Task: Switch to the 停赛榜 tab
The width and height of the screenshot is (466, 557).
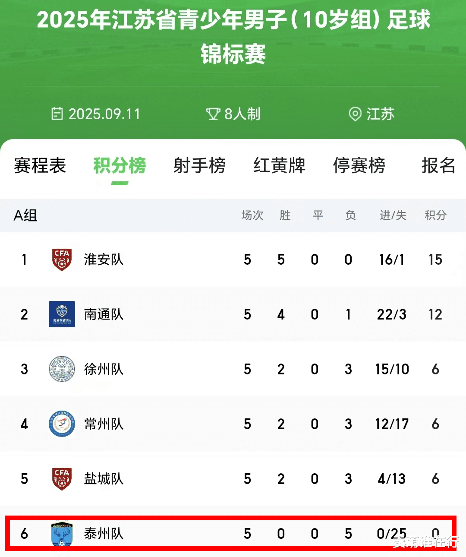Action: 359,166
